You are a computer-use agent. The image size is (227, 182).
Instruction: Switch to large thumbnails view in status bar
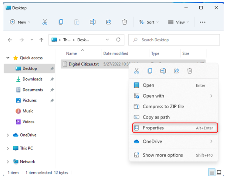pyautogui.click(x=219, y=172)
